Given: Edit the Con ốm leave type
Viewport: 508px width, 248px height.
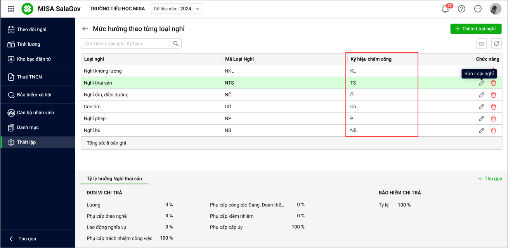Looking at the screenshot, I should pyautogui.click(x=481, y=107).
